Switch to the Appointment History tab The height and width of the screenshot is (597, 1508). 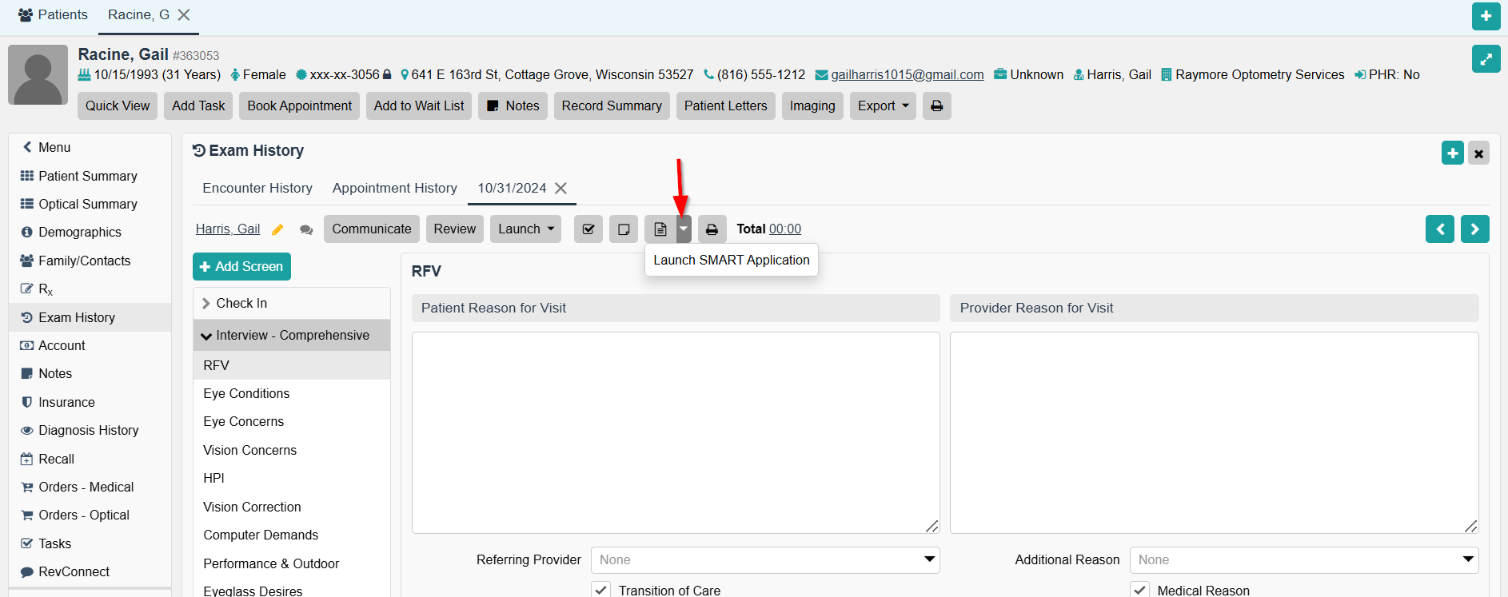pos(395,189)
